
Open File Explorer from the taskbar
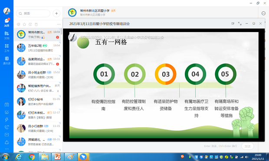[44, 157]
